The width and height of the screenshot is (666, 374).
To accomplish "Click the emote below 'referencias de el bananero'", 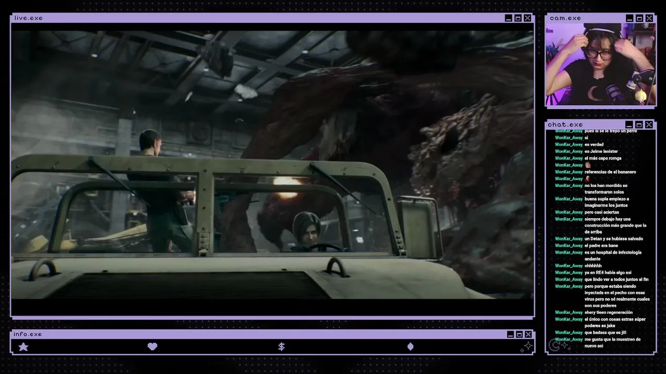I will [x=587, y=178].
